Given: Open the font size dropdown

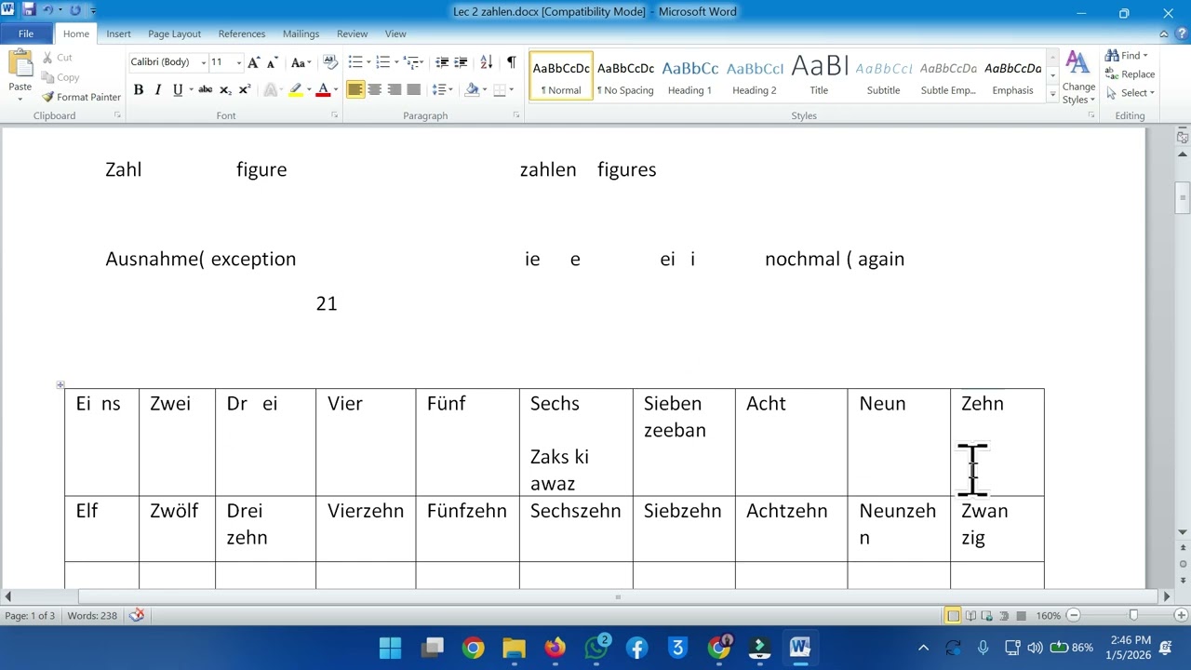Looking at the screenshot, I should 238,62.
